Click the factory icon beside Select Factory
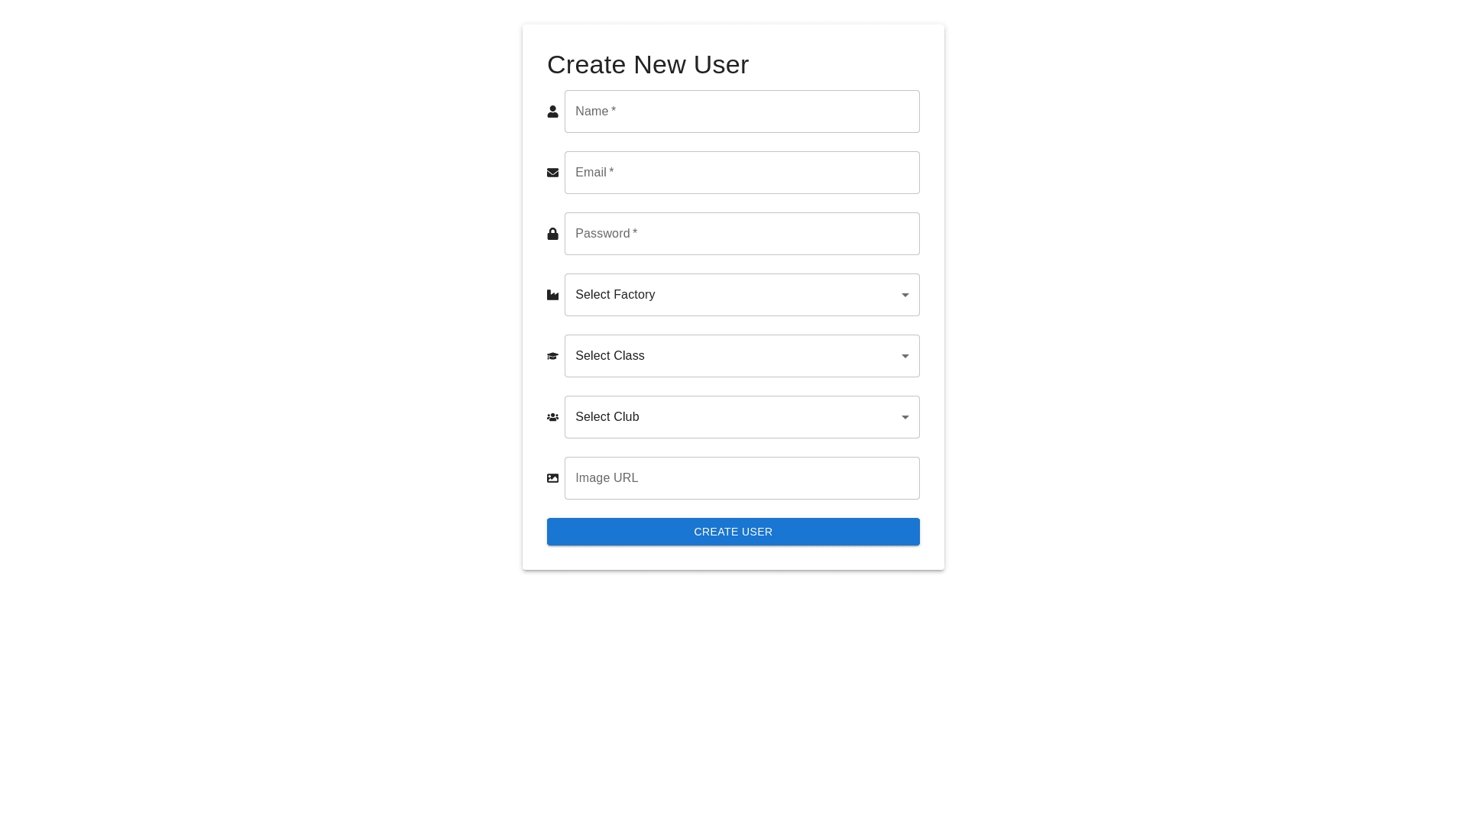 (552, 295)
